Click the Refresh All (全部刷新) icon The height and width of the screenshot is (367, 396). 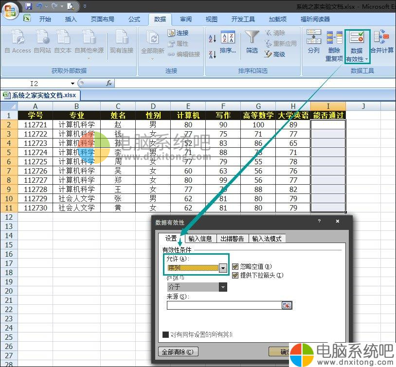[x=152, y=39]
